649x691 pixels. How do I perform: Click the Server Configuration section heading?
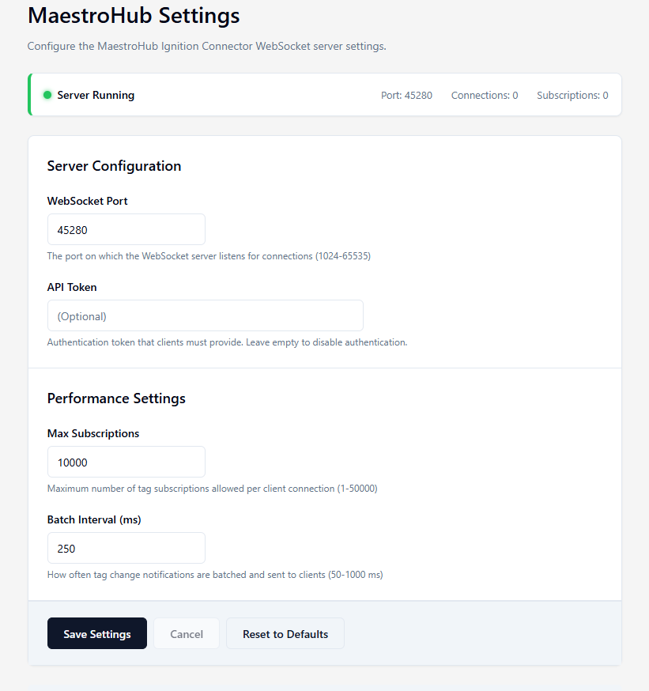click(x=115, y=166)
